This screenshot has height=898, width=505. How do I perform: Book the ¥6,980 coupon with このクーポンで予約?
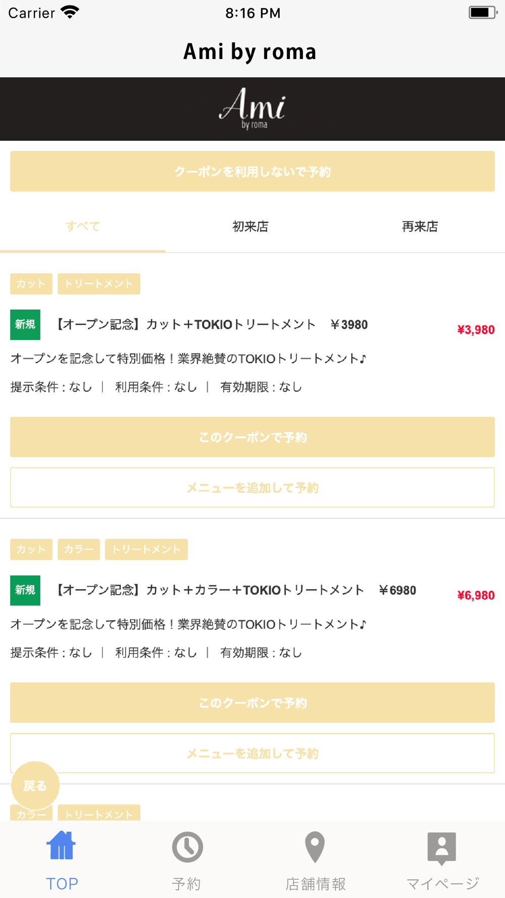pos(252,703)
